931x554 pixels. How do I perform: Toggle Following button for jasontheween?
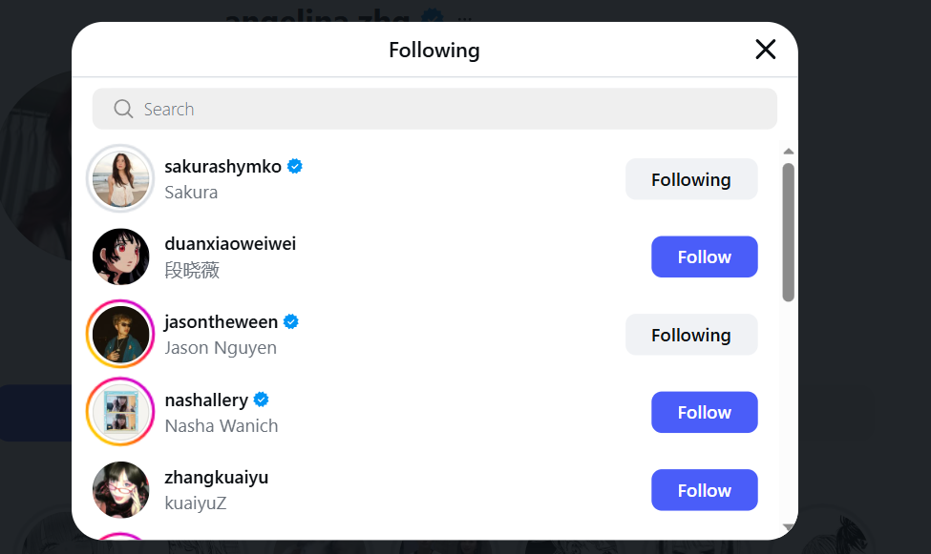pyautogui.click(x=691, y=335)
